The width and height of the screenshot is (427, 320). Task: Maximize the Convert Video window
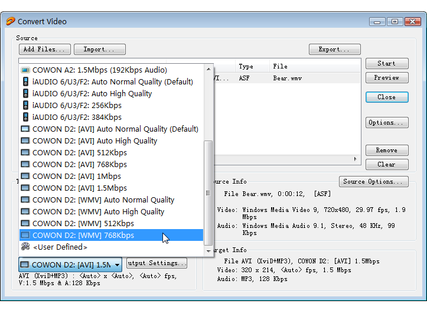click(395, 21)
